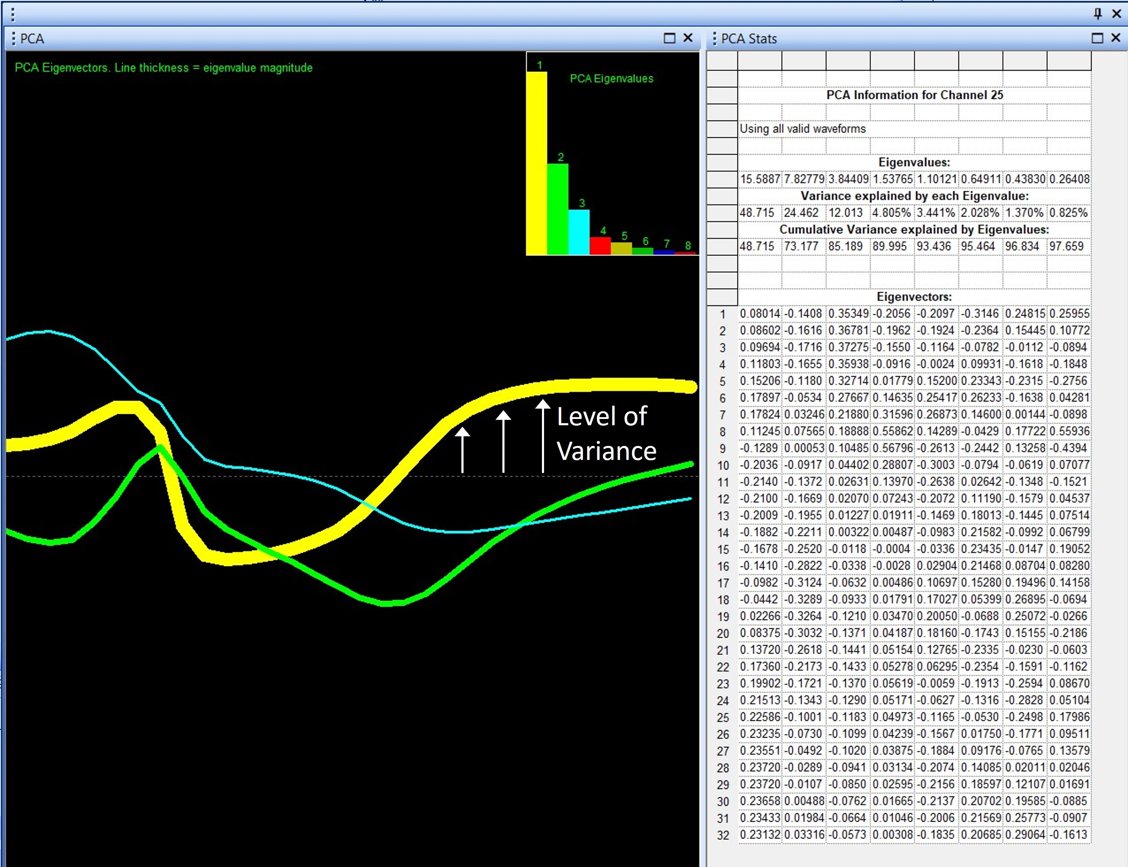Select the eigenvalue cell 15.5887
The width and height of the screenshot is (1128, 867).
click(760, 179)
